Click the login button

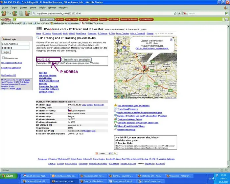[x=6, y=52]
